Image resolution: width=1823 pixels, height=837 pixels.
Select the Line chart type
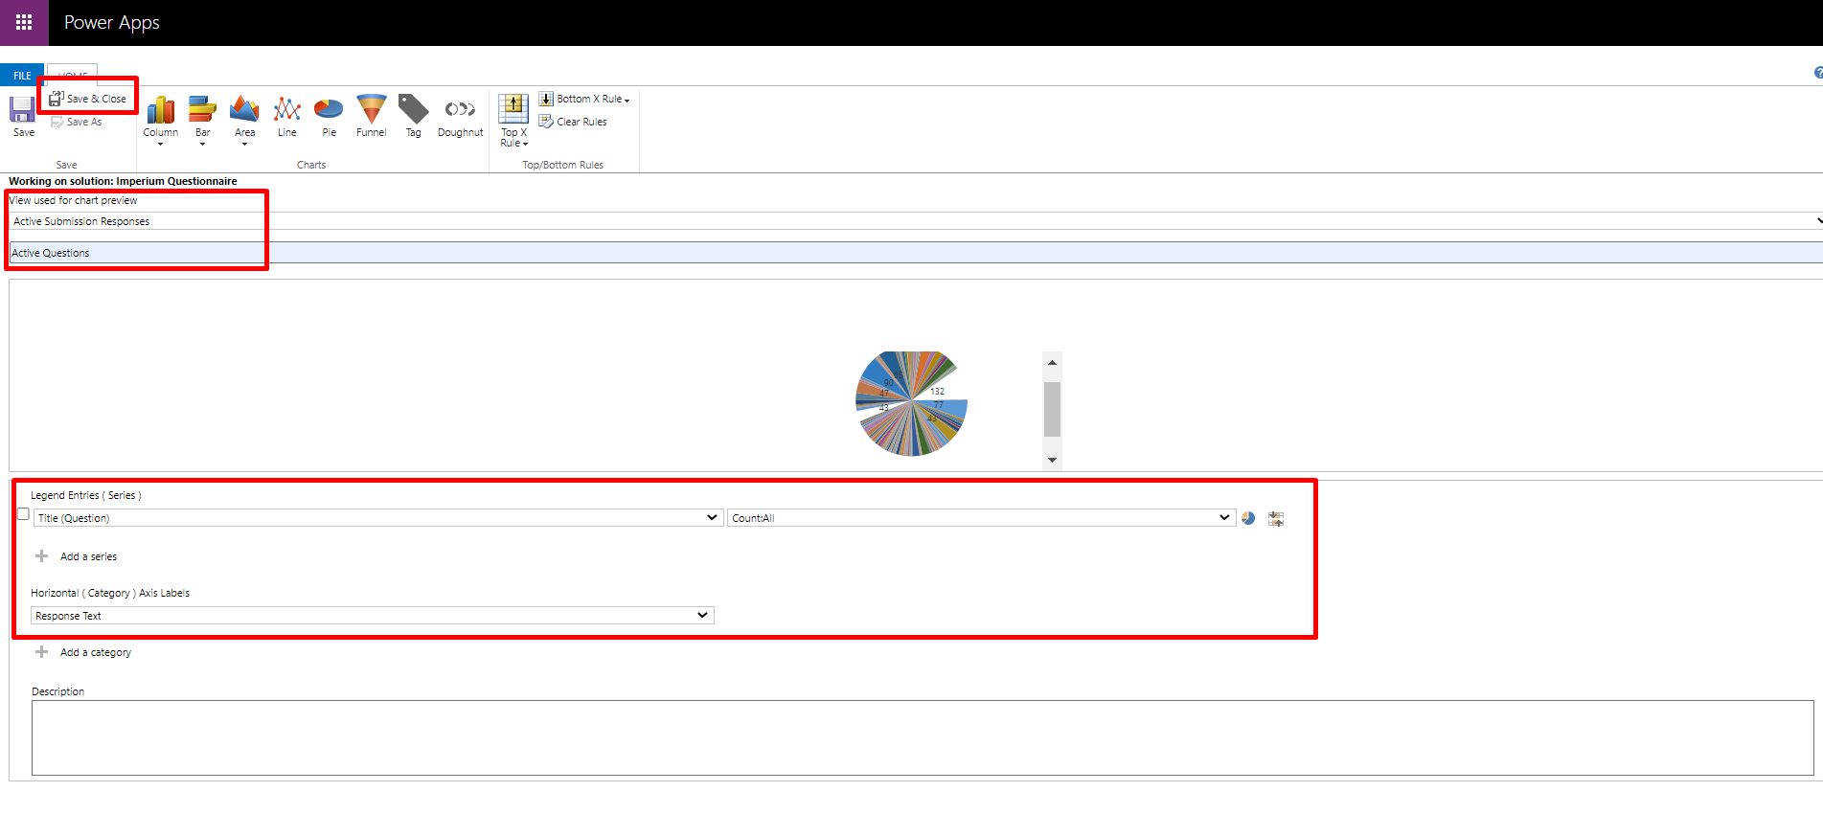[286, 117]
